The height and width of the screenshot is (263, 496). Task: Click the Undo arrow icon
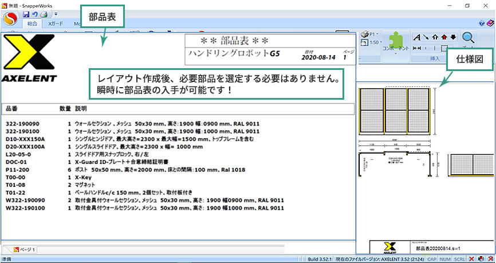click(35, 14)
